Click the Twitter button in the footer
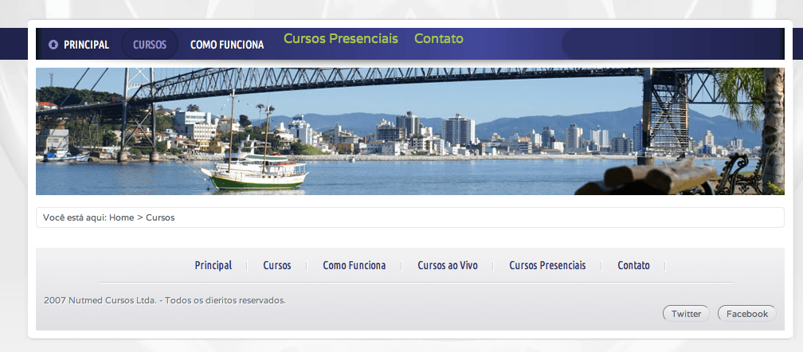 686,314
